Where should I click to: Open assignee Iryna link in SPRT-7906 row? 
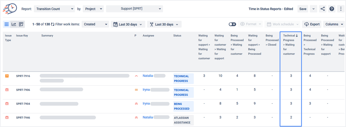click(146, 90)
